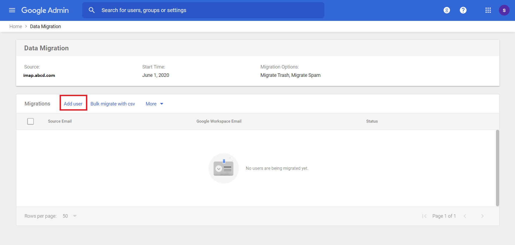This screenshot has height=245, width=515.
Task: Open the hamburger main menu
Action: pos(12,10)
